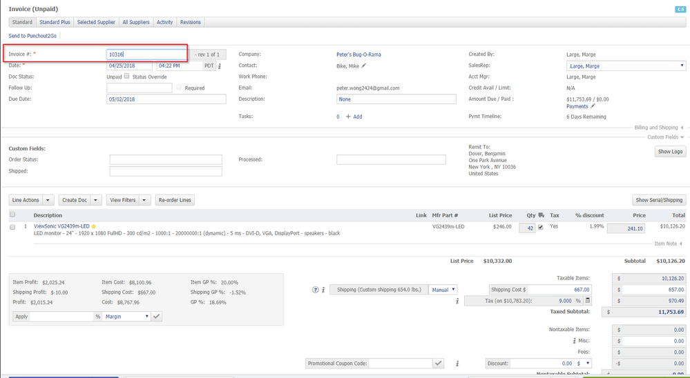Viewport: 690px width, 378px height.
Task: Edit contact Bike, Mike with pencil icon
Action: (364, 66)
